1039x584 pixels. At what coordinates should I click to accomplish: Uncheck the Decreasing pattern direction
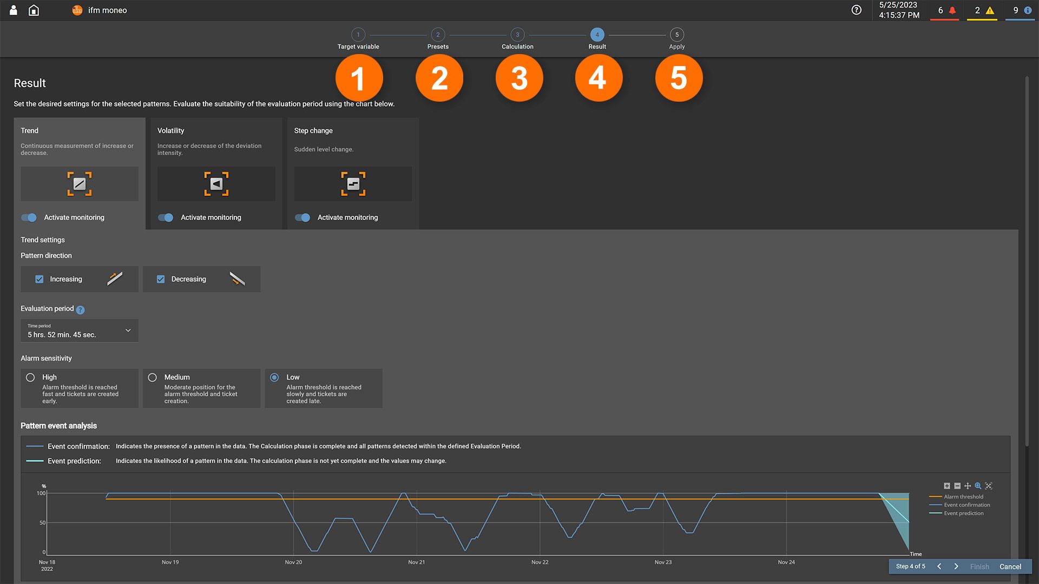(161, 279)
